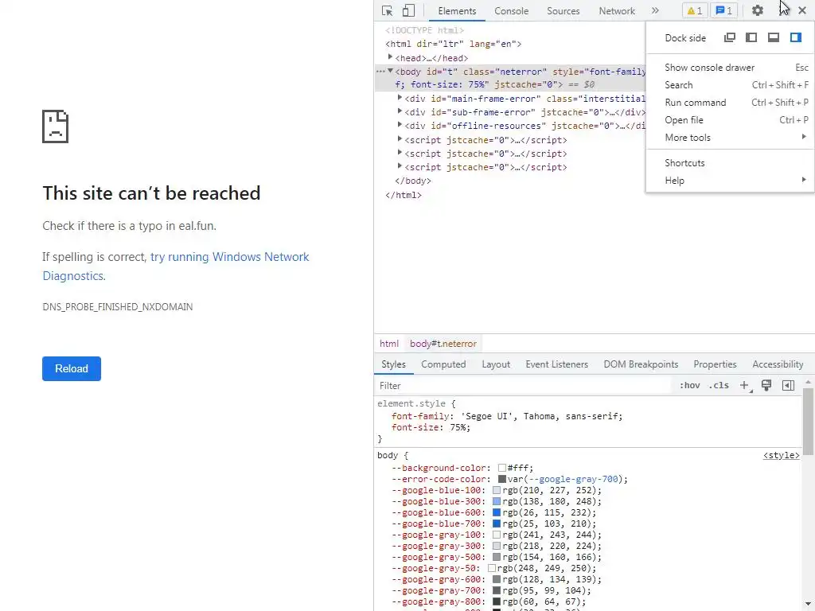Open the Styles tab

(393, 364)
